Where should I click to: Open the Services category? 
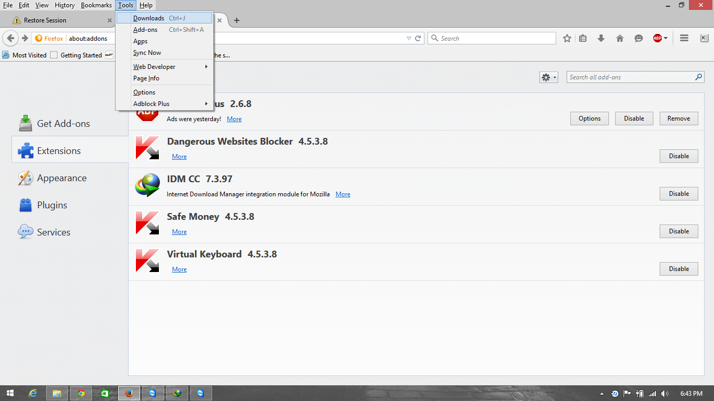pos(70,232)
